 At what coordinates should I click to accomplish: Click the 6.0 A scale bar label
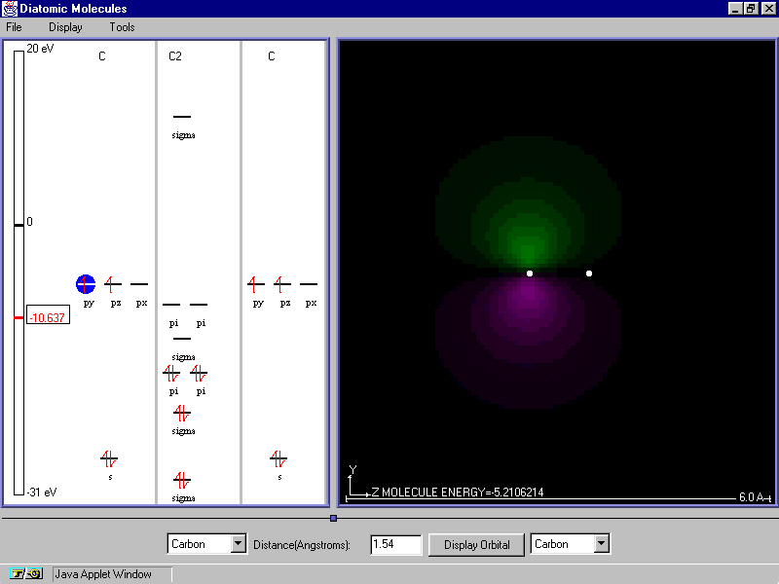click(751, 496)
